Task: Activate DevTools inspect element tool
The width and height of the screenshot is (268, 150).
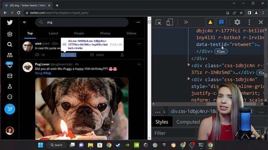Action: [x=158, y=22]
